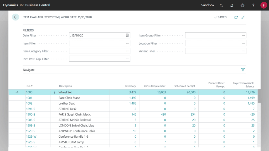This screenshot has height=151, width=269.
Task: Click inside the Item Category Filter field
Action: point(97,51)
